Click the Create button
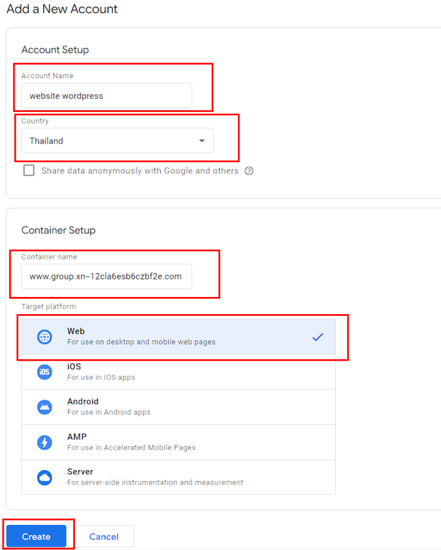This screenshot has height=550, width=441. (36, 536)
